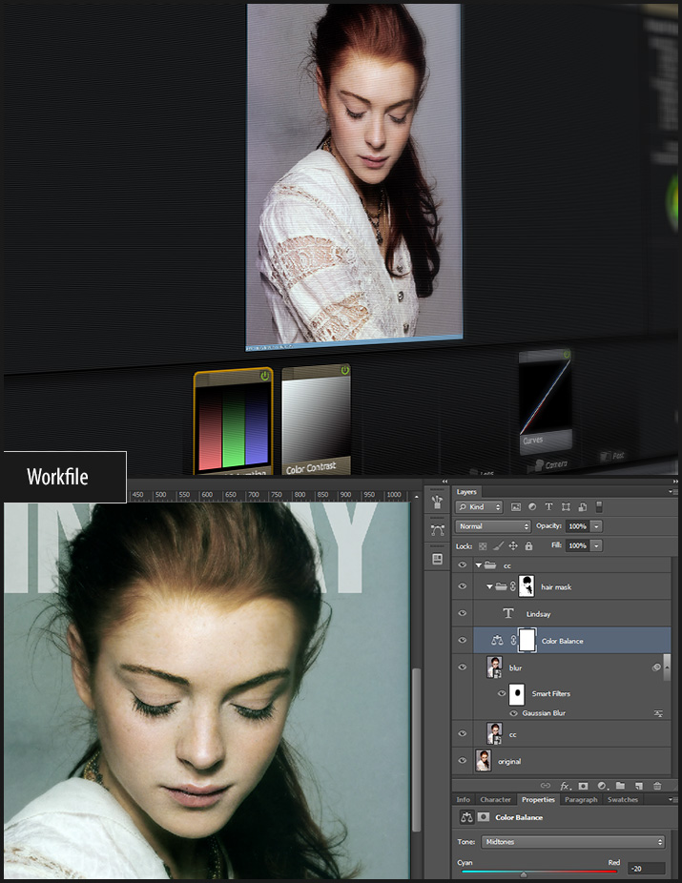Image resolution: width=682 pixels, height=883 pixels.
Task: Switch to the Swatches tab
Action: pos(623,800)
